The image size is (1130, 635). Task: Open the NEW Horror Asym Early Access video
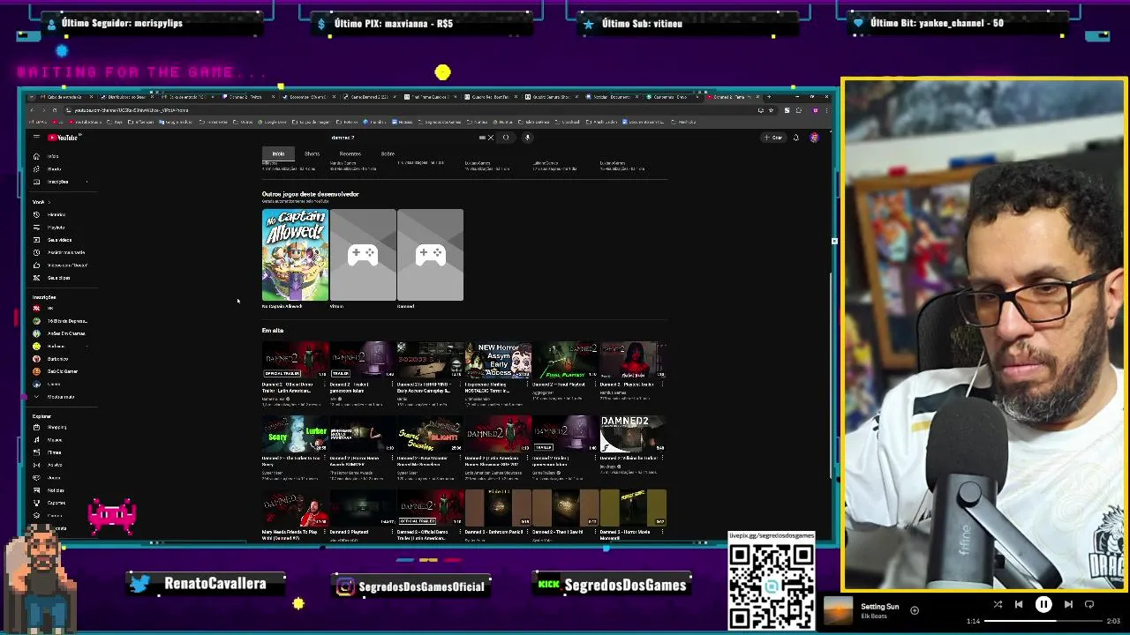point(498,360)
